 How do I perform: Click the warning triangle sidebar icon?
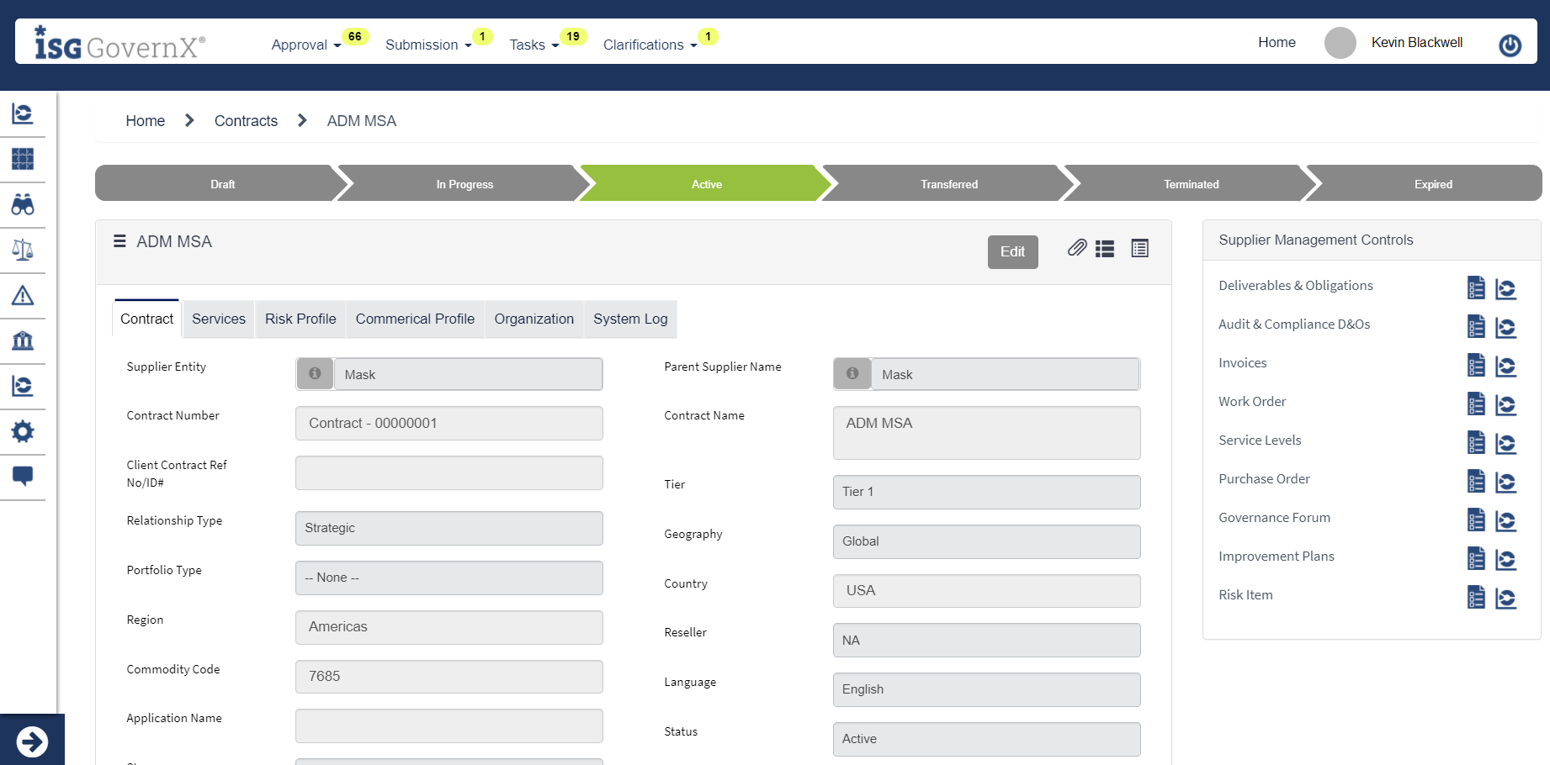[23, 295]
